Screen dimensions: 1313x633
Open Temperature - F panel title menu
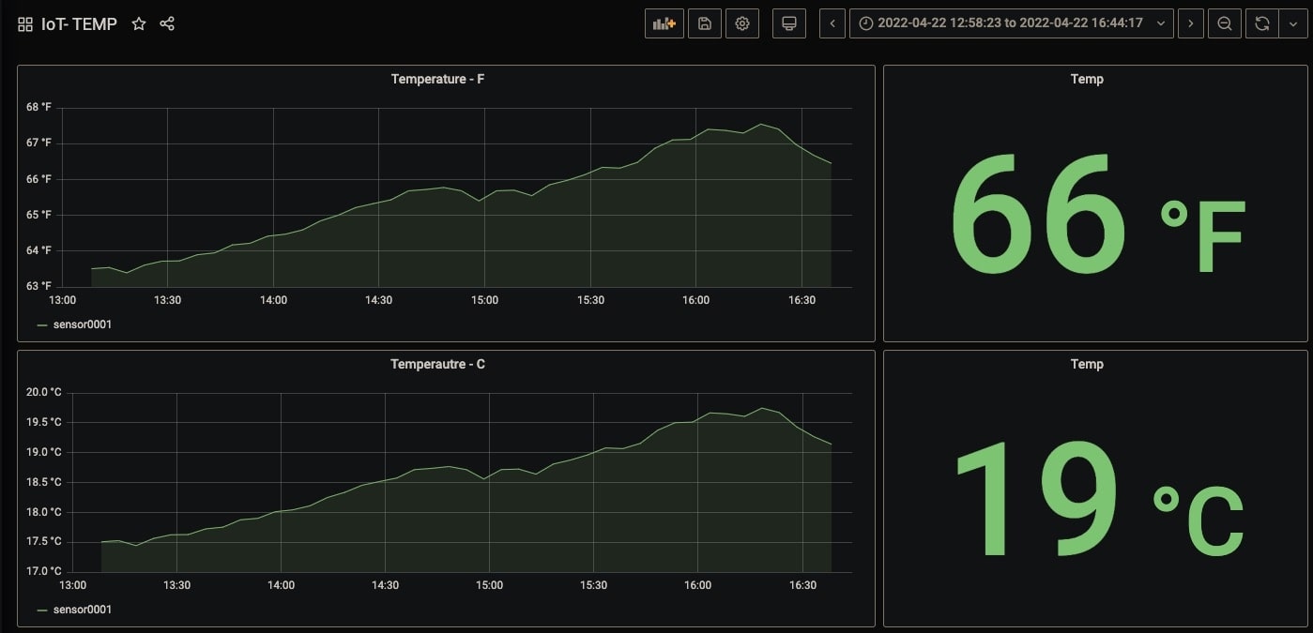(x=438, y=79)
